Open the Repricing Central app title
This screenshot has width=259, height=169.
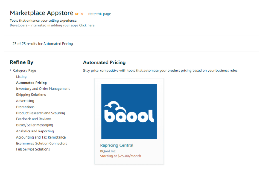tap(116, 145)
